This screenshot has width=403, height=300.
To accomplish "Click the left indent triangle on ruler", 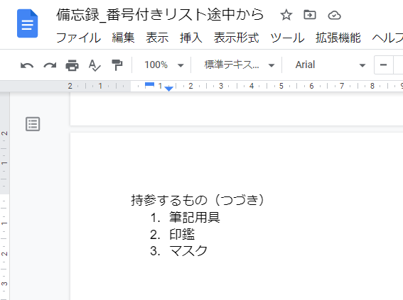I will pos(168,89).
